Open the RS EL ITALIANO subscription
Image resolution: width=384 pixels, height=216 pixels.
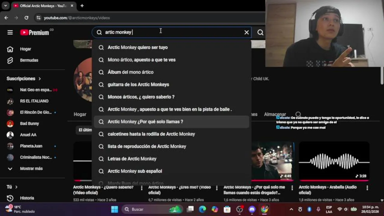click(33, 101)
